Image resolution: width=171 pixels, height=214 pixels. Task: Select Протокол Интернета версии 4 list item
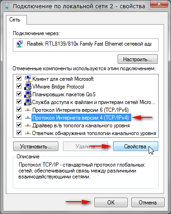pyautogui.click(x=81, y=118)
